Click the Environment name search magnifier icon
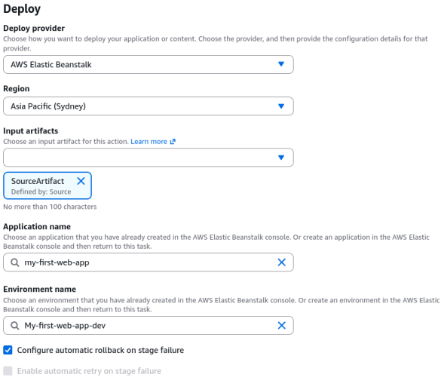This screenshot has height=377, width=441. click(x=14, y=326)
